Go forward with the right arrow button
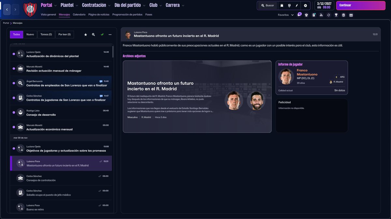This screenshot has width=391, height=219. click(x=15, y=9)
